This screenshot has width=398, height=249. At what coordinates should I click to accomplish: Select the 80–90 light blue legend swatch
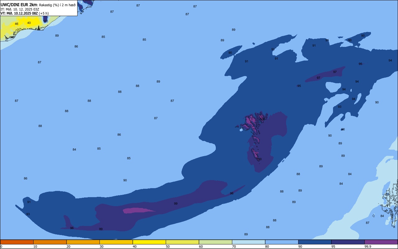point(282,242)
